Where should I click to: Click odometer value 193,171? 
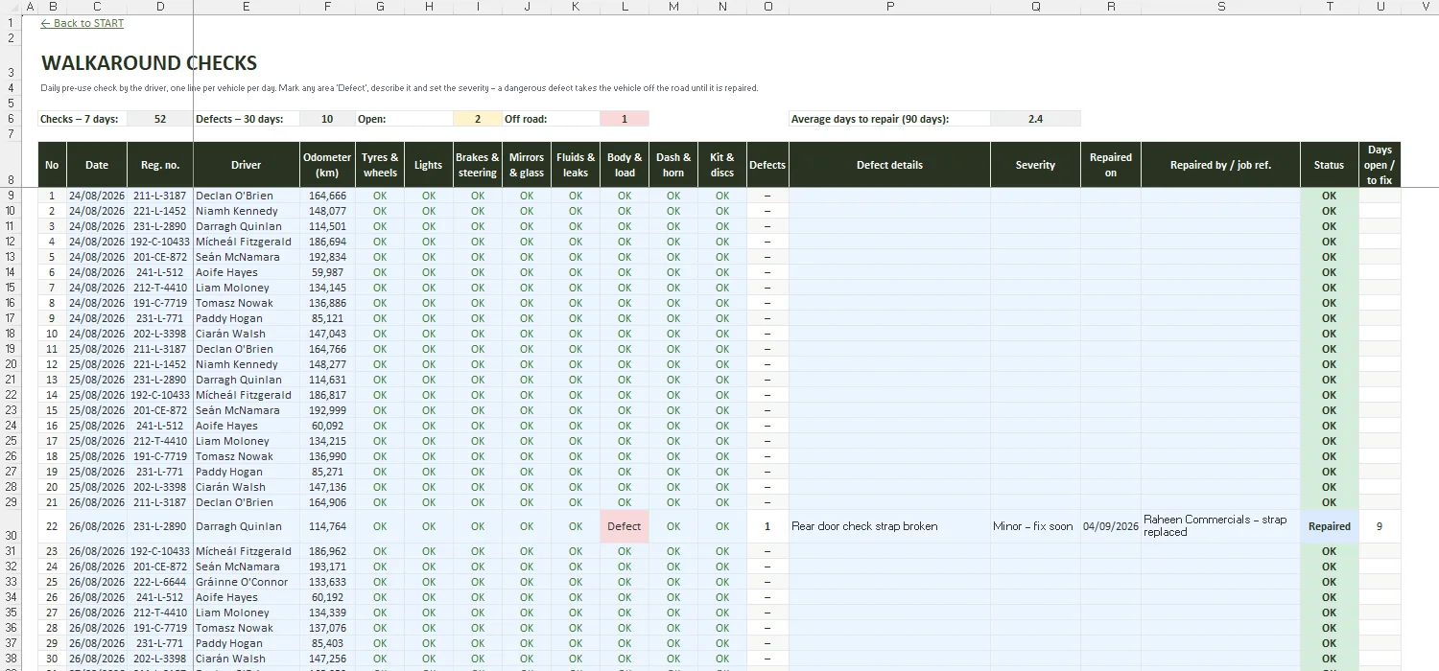(327, 567)
